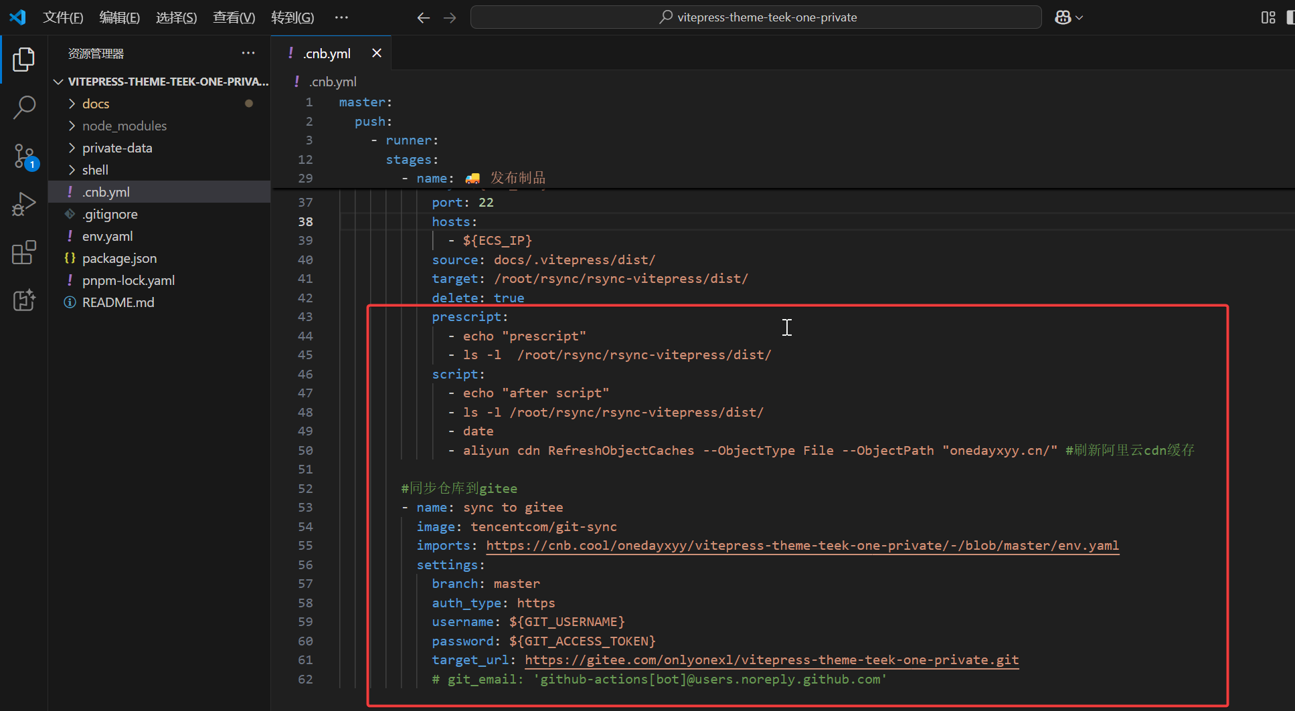Click the 'prescript:' key

(x=470, y=317)
